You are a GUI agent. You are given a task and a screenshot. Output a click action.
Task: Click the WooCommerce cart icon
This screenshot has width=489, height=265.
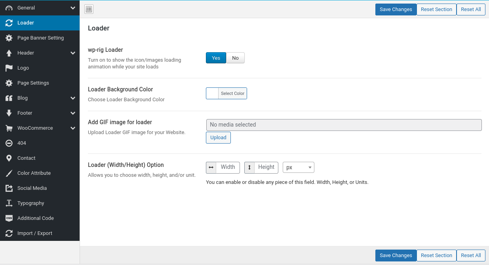tap(9, 128)
